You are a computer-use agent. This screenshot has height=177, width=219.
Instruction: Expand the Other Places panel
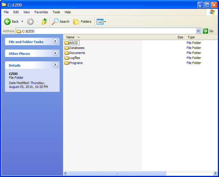(x=55, y=53)
